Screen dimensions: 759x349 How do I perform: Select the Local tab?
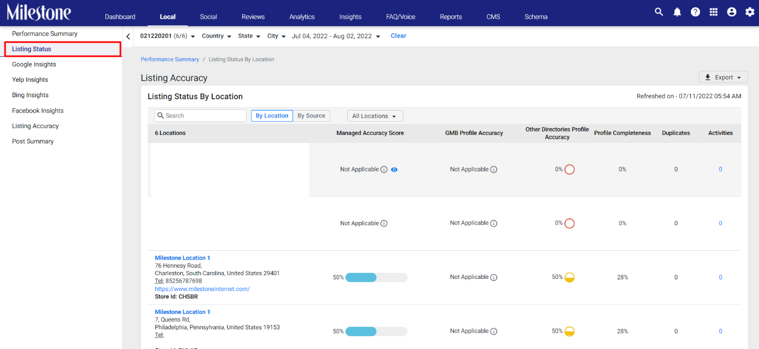(x=168, y=17)
